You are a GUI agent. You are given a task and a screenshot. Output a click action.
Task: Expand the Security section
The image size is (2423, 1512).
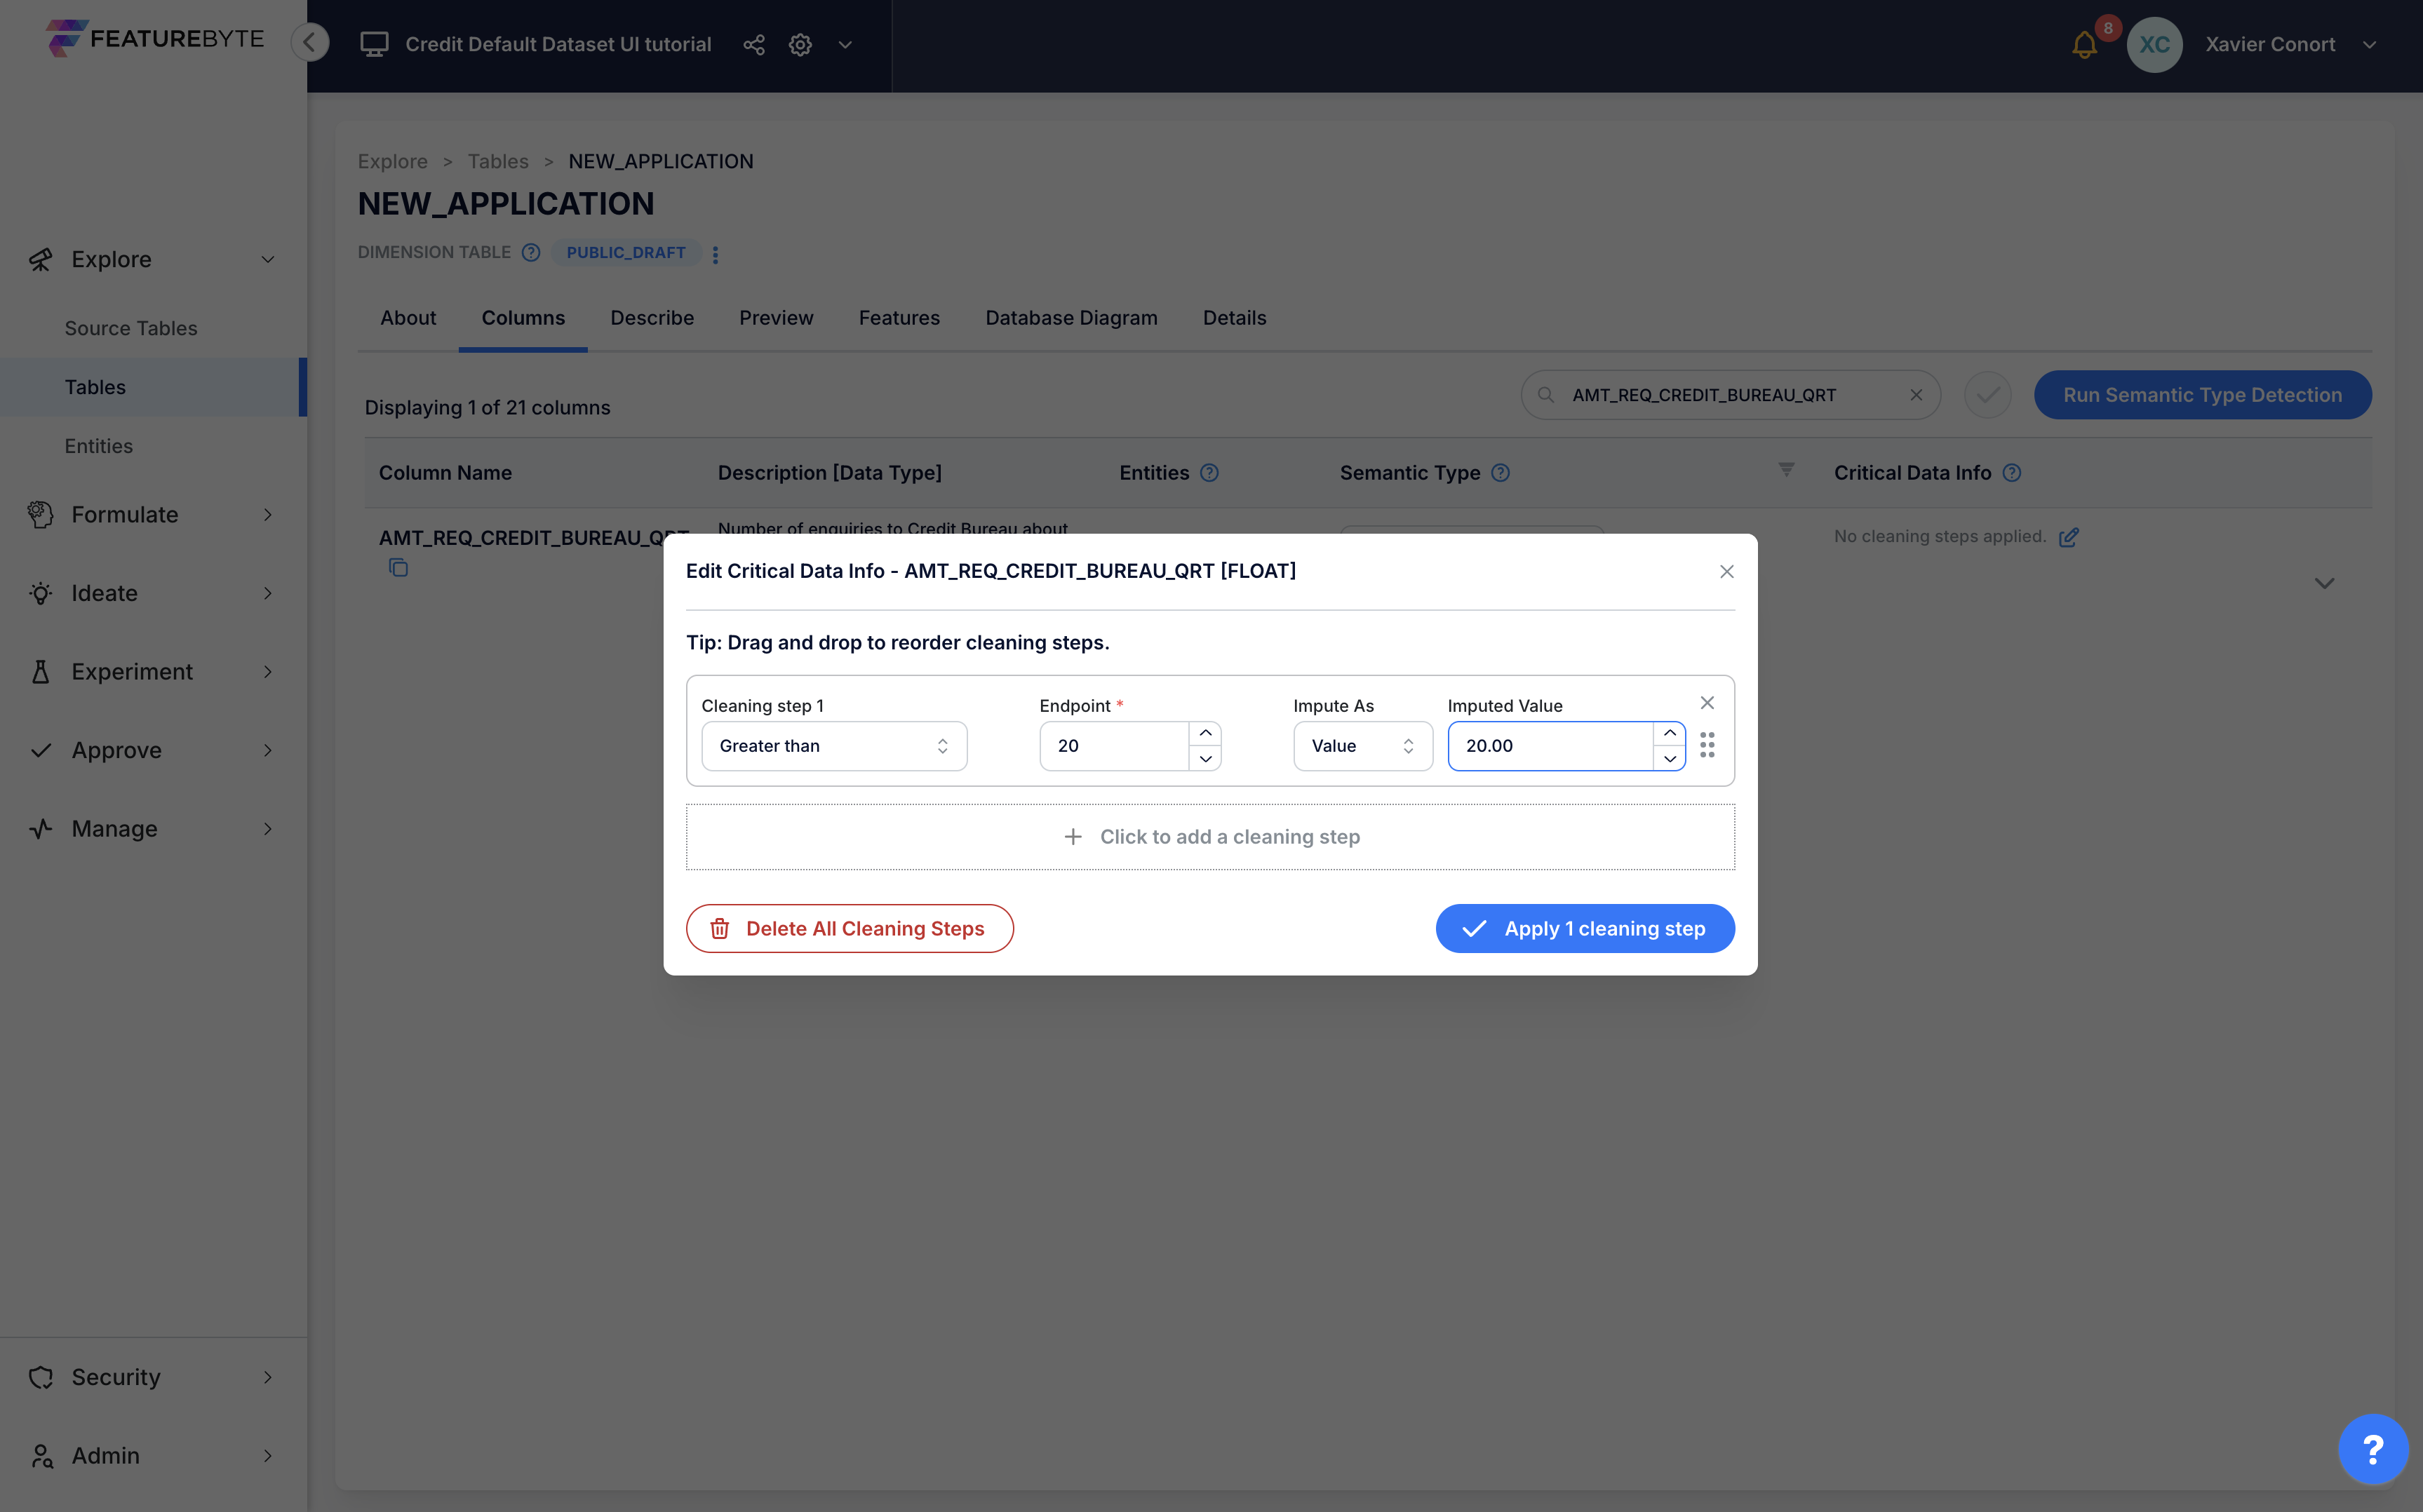pos(267,1377)
